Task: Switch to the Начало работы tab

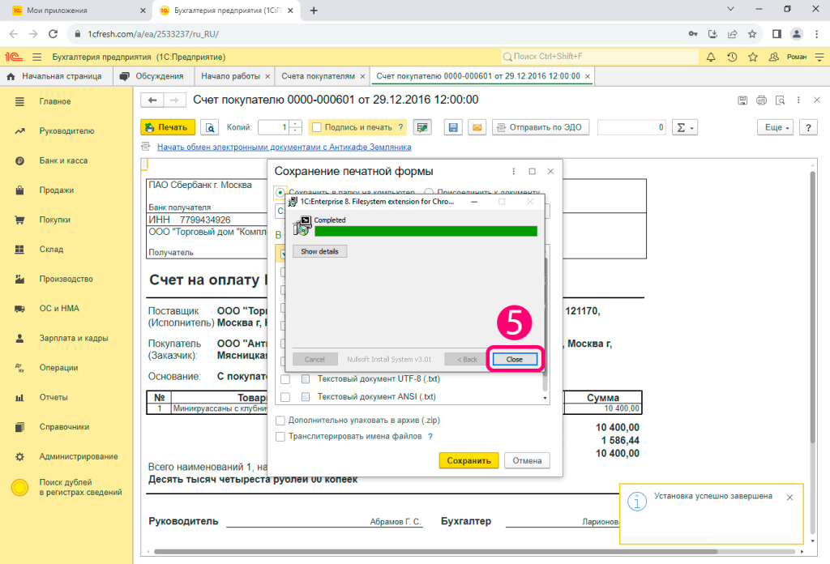Action: pos(231,76)
